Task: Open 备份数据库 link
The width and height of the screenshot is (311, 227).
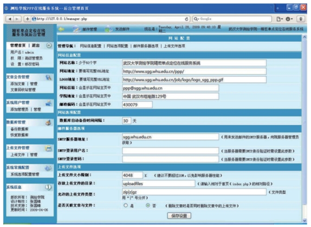Action: pyautogui.click(x=19, y=129)
